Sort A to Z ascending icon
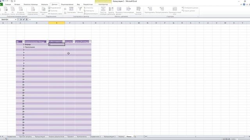 click(65, 9)
